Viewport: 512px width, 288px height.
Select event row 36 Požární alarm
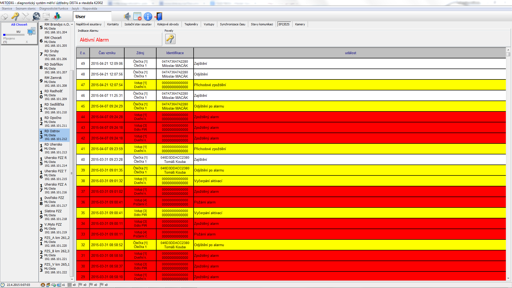pos(291,202)
